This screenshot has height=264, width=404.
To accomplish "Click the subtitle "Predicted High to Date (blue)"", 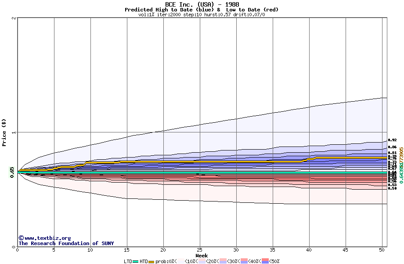I will (x=170, y=10).
